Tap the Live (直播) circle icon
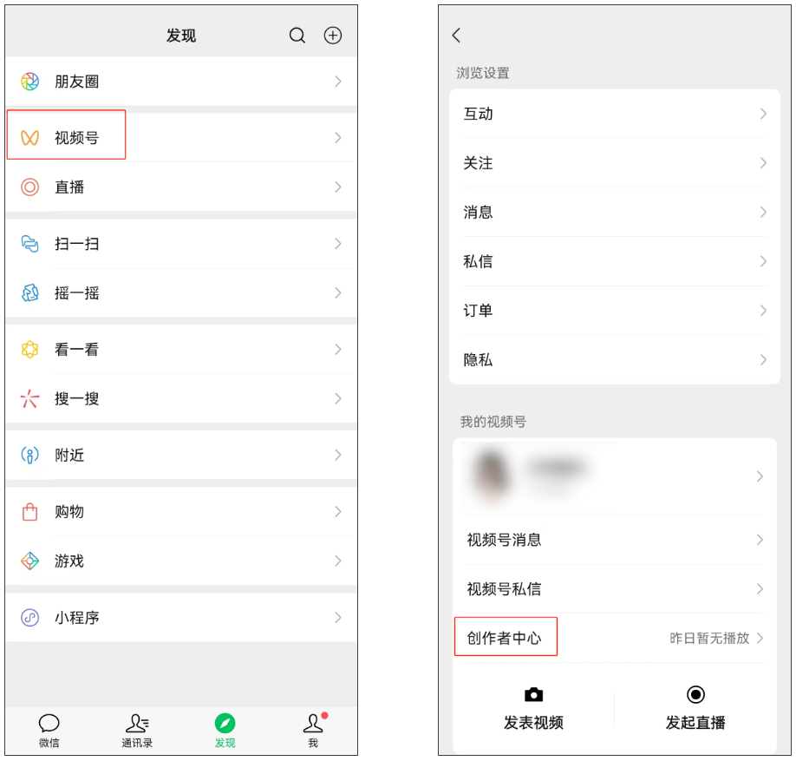 pos(30,187)
